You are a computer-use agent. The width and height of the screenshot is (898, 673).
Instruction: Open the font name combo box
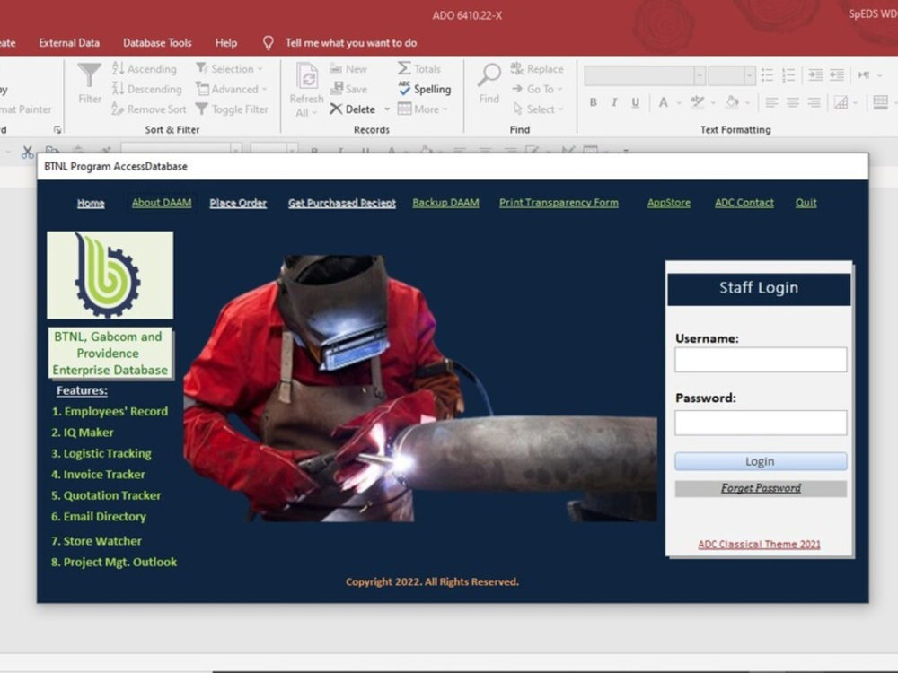[x=645, y=75]
